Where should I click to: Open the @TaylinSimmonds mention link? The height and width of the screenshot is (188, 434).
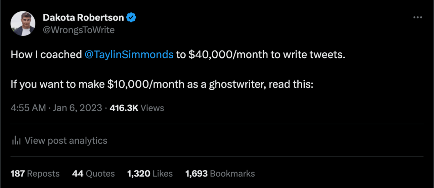pyautogui.click(x=129, y=55)
